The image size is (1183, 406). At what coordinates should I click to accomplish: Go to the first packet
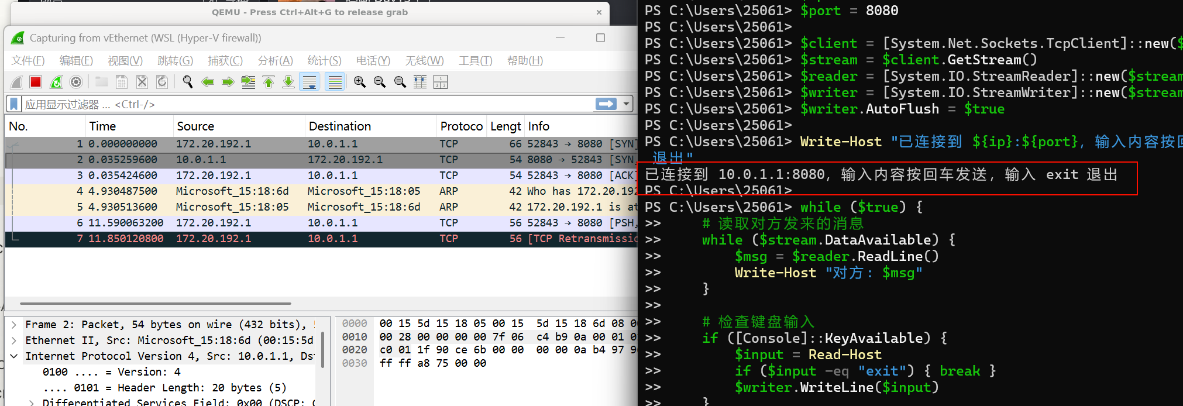pos(269,82)
